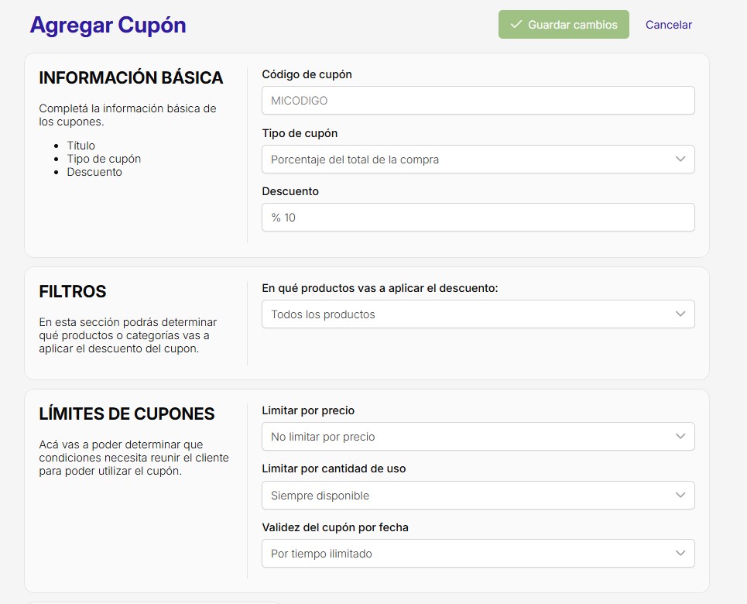Click the chevron arrow on Tipo de cupón
This screenshot has height=604, width=747.
click(x=680, y=160)
